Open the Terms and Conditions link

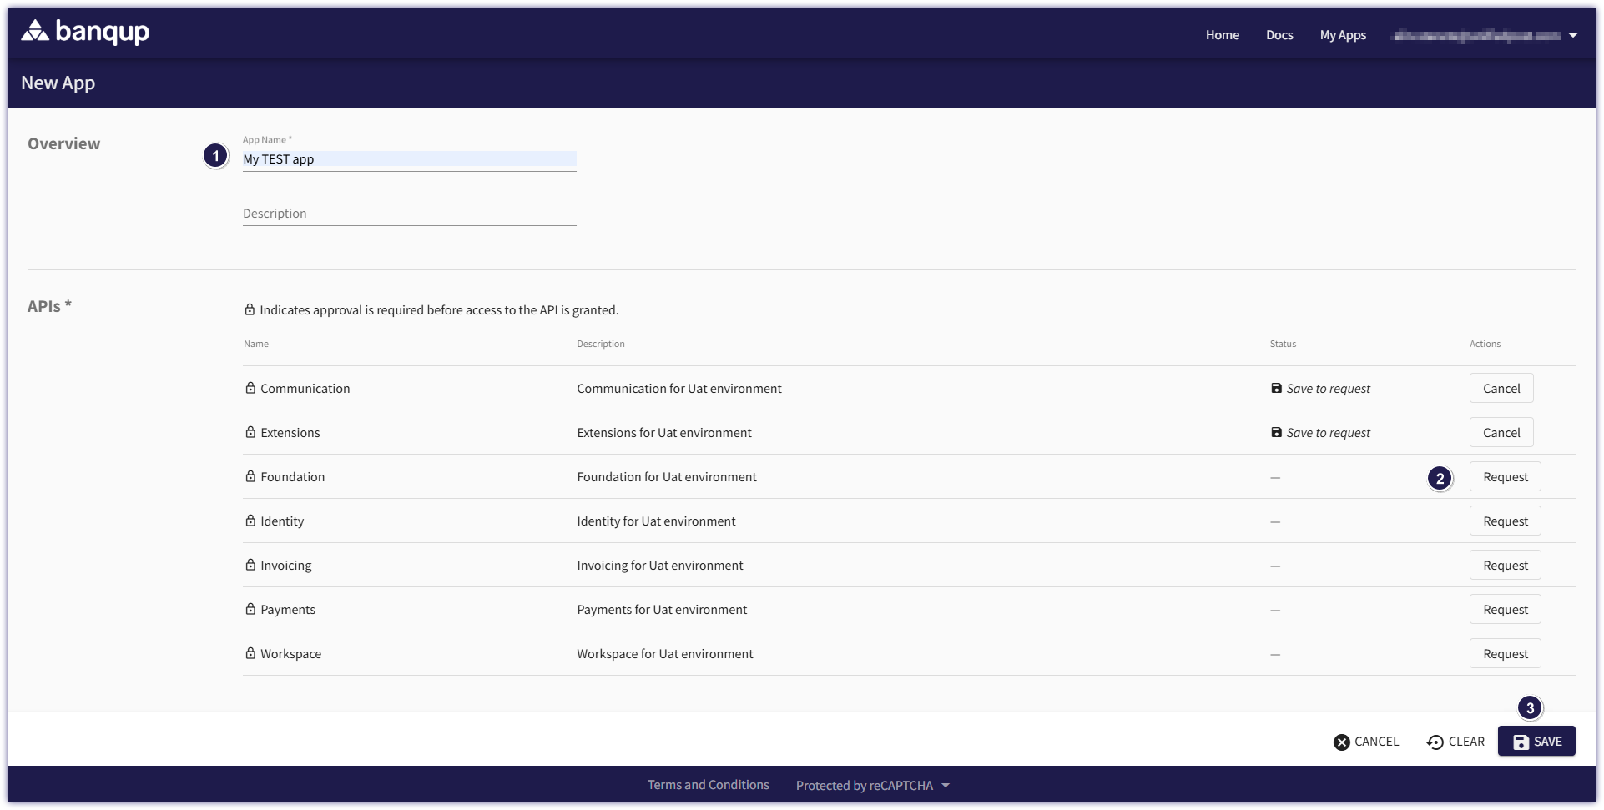pyautogui.click(x=708, y=785)
